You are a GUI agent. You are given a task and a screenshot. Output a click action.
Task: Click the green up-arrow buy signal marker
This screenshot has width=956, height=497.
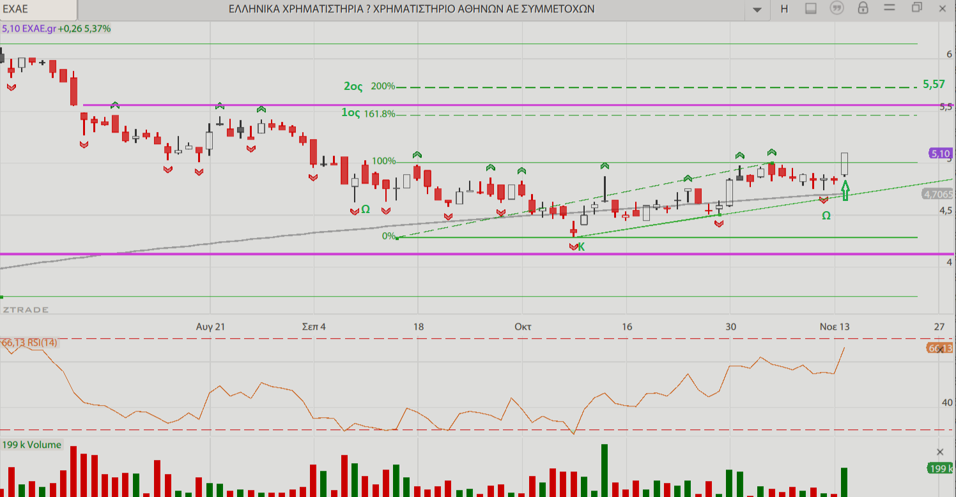pyautogui.click(x=845, y=190)
